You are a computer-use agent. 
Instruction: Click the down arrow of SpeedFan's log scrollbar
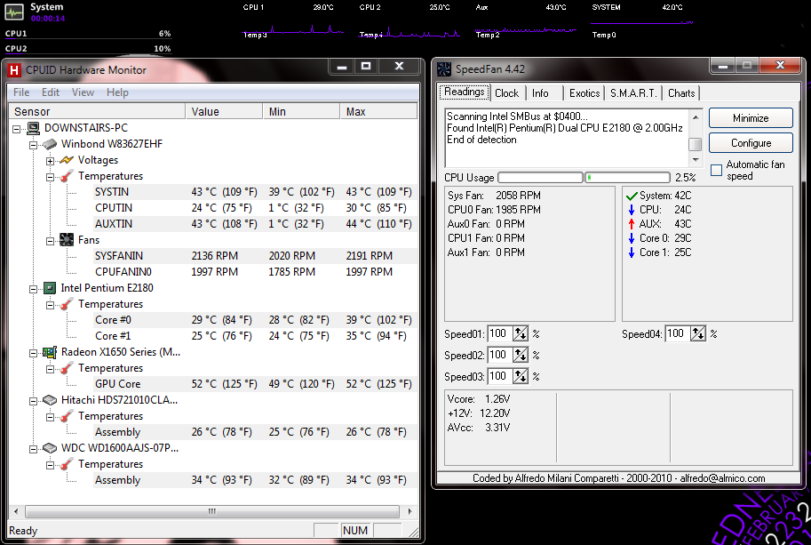click(696, 160)
